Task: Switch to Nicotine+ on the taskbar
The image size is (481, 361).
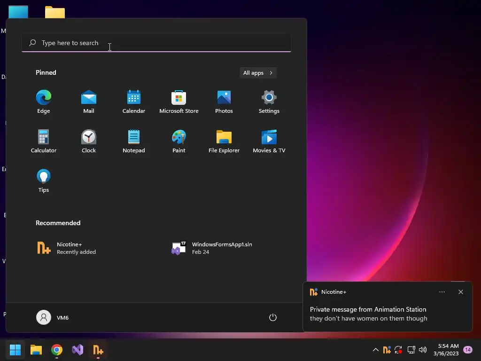Action: (x=98, y=350)
